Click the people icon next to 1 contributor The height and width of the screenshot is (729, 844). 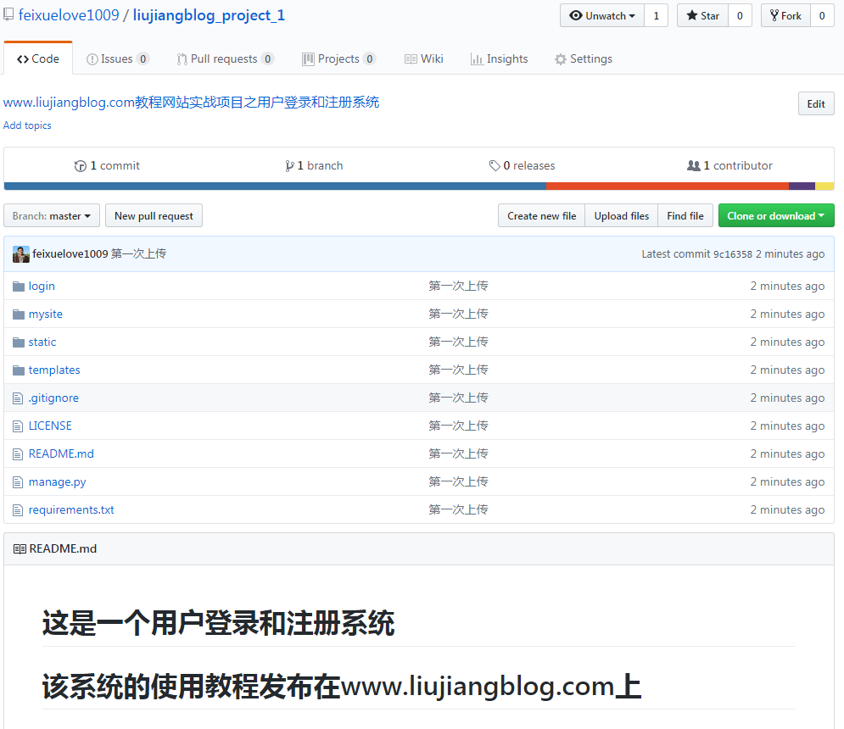(x=693, y=165)
